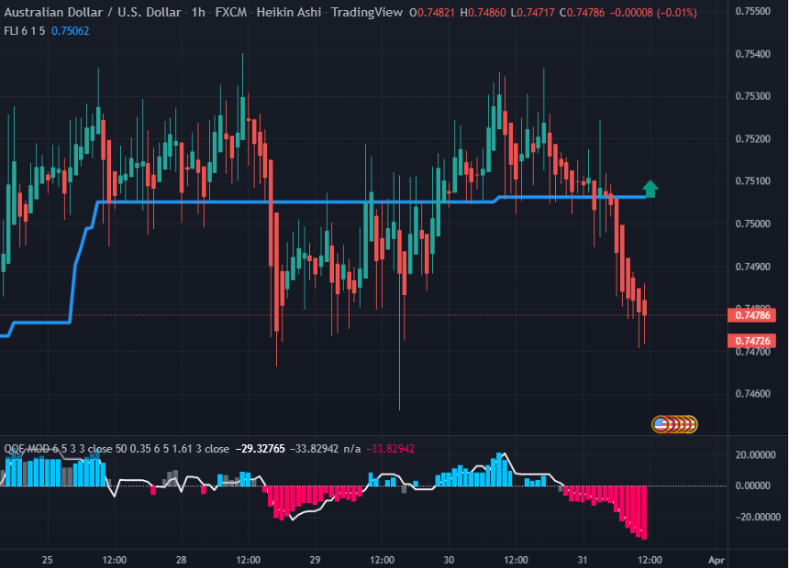Click the price scale label 0.74600
This screenshot has width=789, height=568.
click(x=753, y=394)
